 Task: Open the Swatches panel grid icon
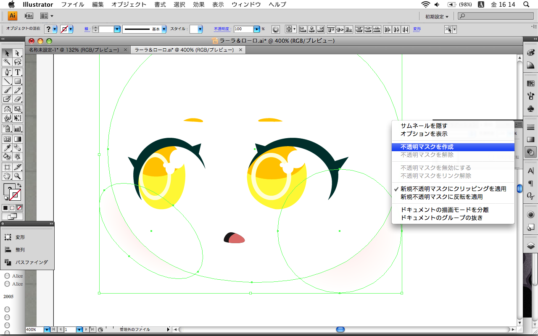pyautogui.click(x=530, y=84)
